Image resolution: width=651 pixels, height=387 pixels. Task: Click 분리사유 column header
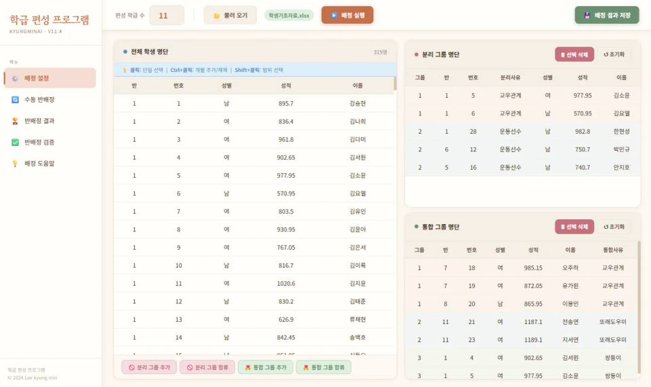click(510, 77)
